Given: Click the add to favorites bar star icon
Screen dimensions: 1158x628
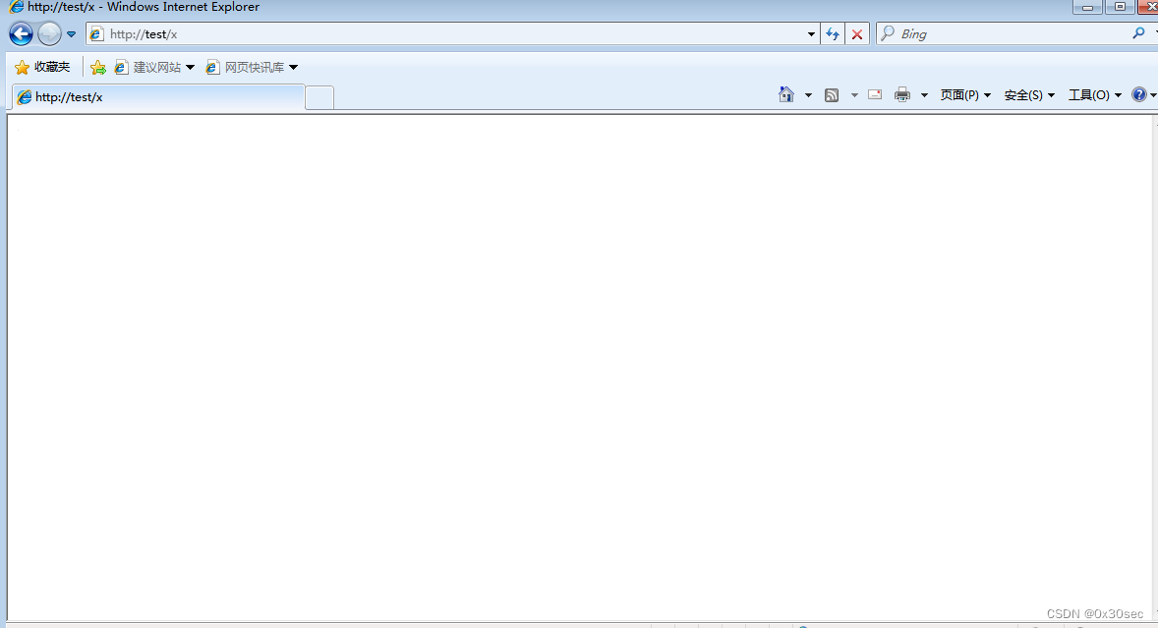Looking at the screenshot, I should pyautogui.click(x=98, y=67).
